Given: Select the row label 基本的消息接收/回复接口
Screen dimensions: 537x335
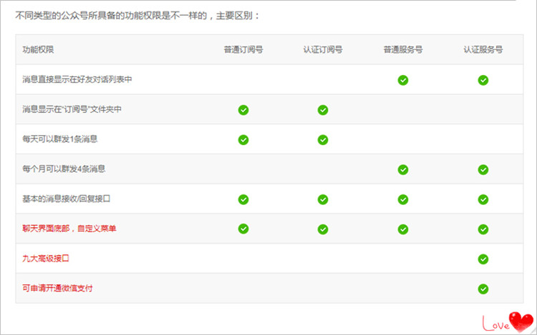Looking at the screenshot, I should click(66, 199).
